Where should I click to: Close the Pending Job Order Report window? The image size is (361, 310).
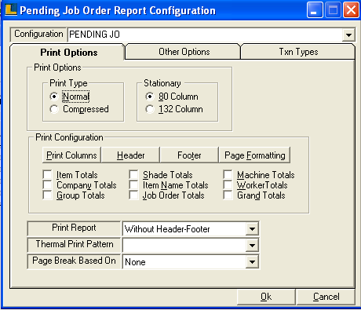(351, 10)
